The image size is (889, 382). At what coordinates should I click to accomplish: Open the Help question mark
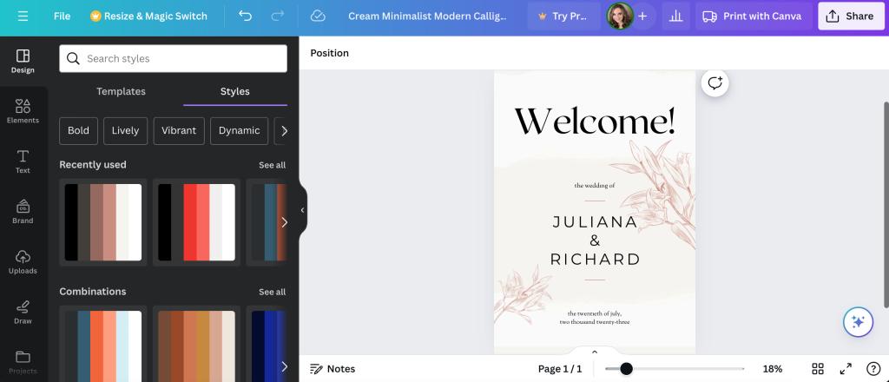click(x=873, y=369)
